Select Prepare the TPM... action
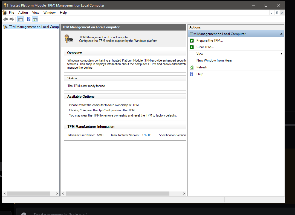 click(210, 40)
